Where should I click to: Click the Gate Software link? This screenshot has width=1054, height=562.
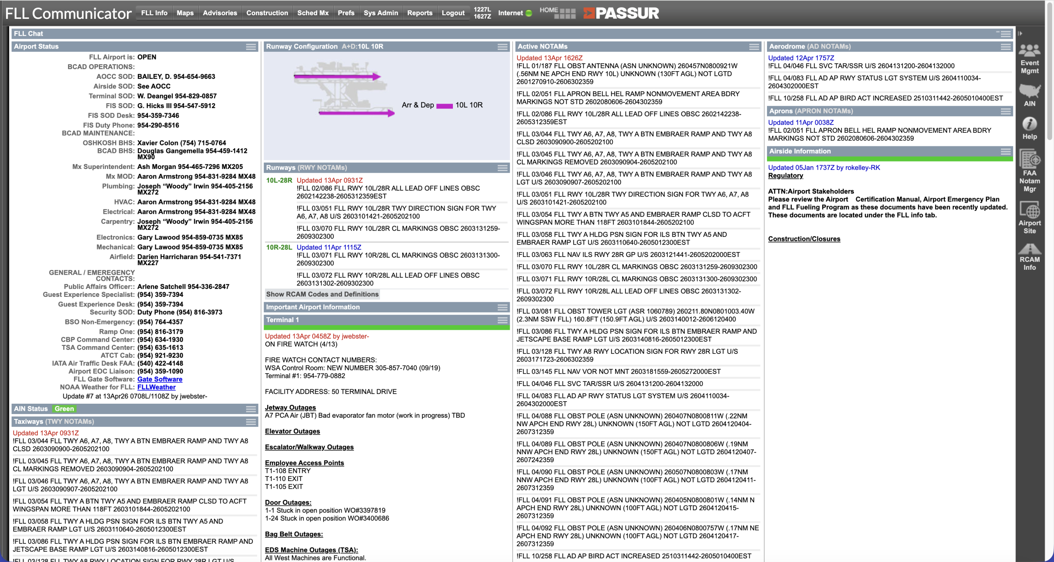pos(160,379)
